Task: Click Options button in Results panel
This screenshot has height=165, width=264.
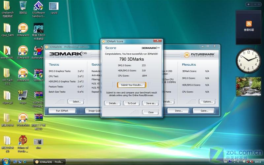Action: click(207, 102)
